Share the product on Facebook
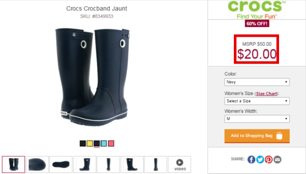This screenshot has width=306, height=174. click(x=251, y=159)
